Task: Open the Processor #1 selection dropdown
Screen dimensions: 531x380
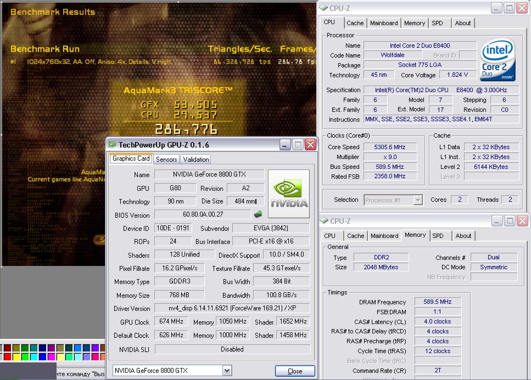Action: (418, 200)
